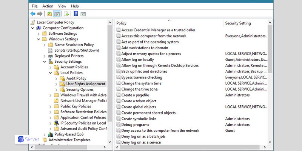
Task: Collapse the Local Policies node
Action: tap(51, 73)
